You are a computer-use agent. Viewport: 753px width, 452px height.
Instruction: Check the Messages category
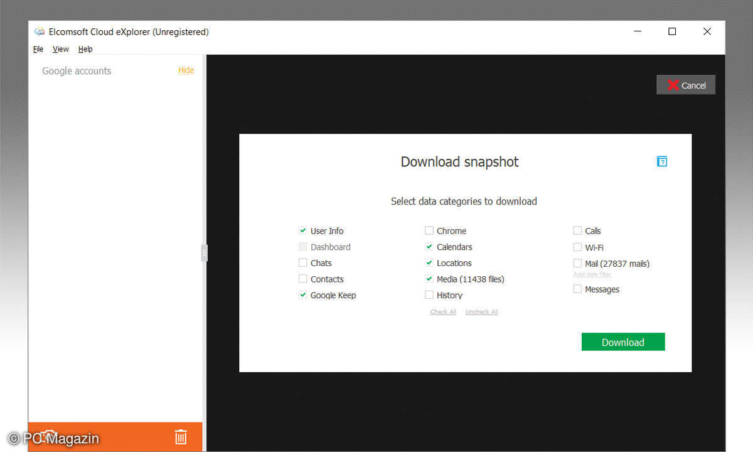click(x=577, y=289)
